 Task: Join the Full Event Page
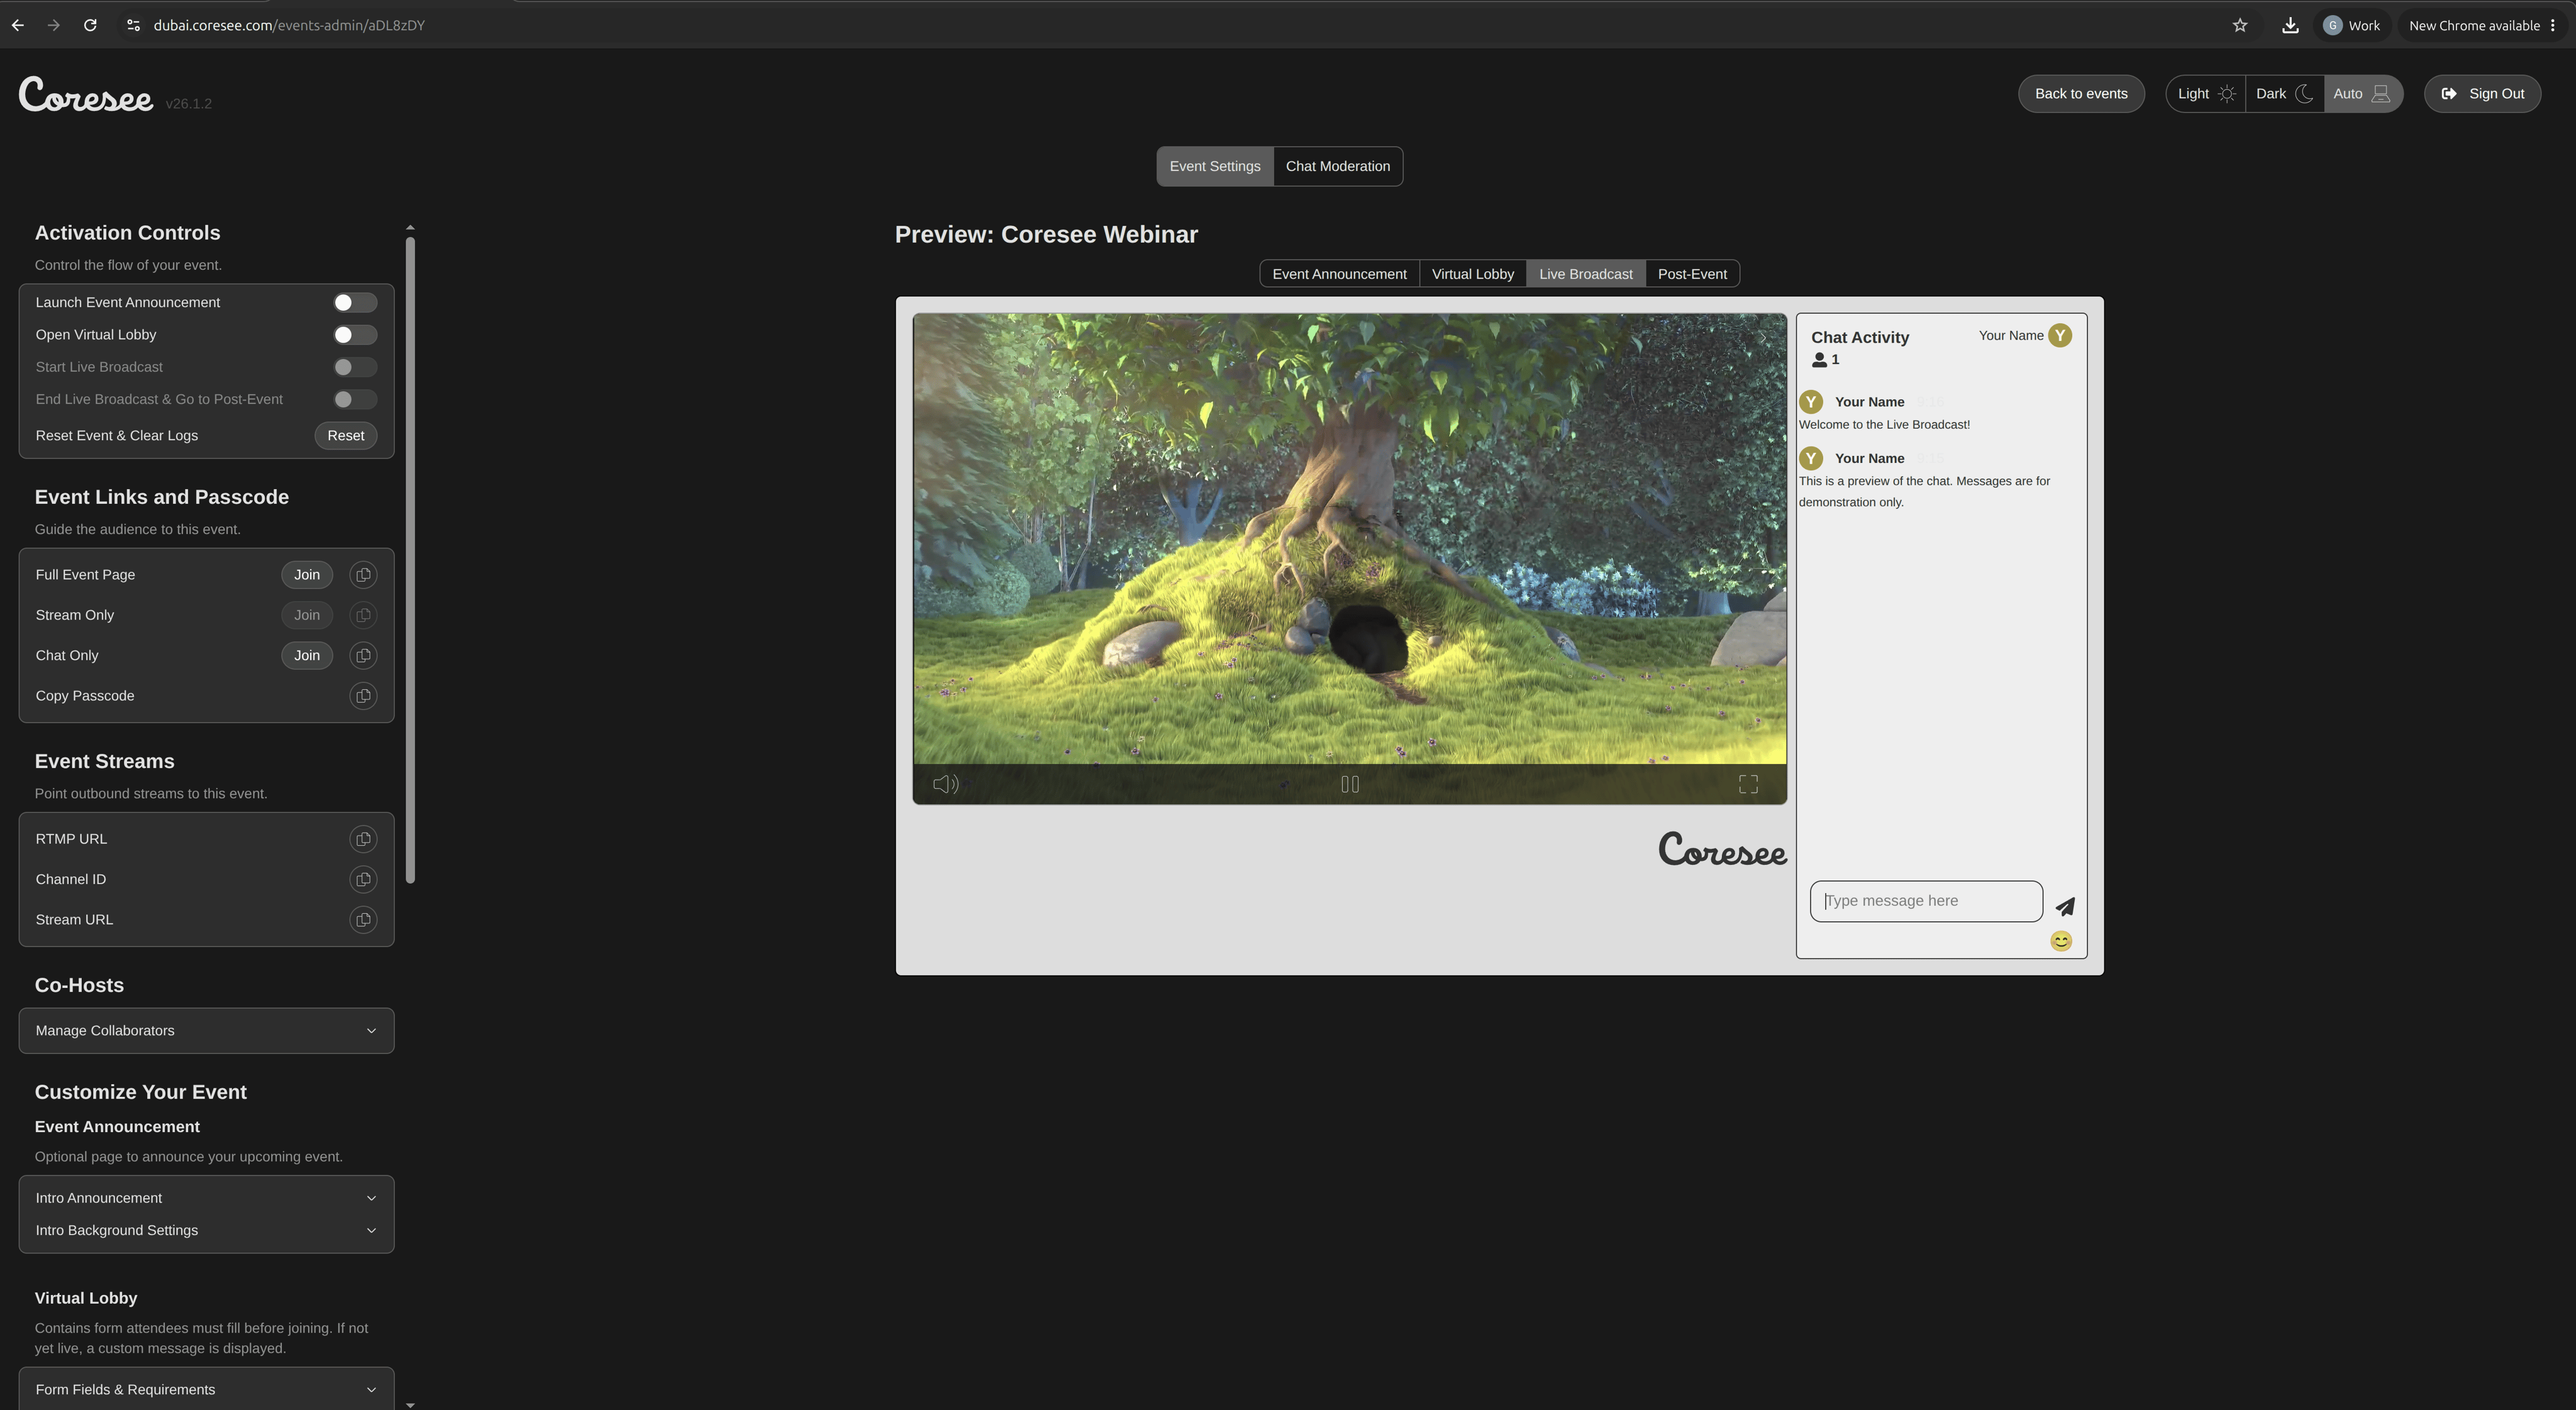click(307, 575)
